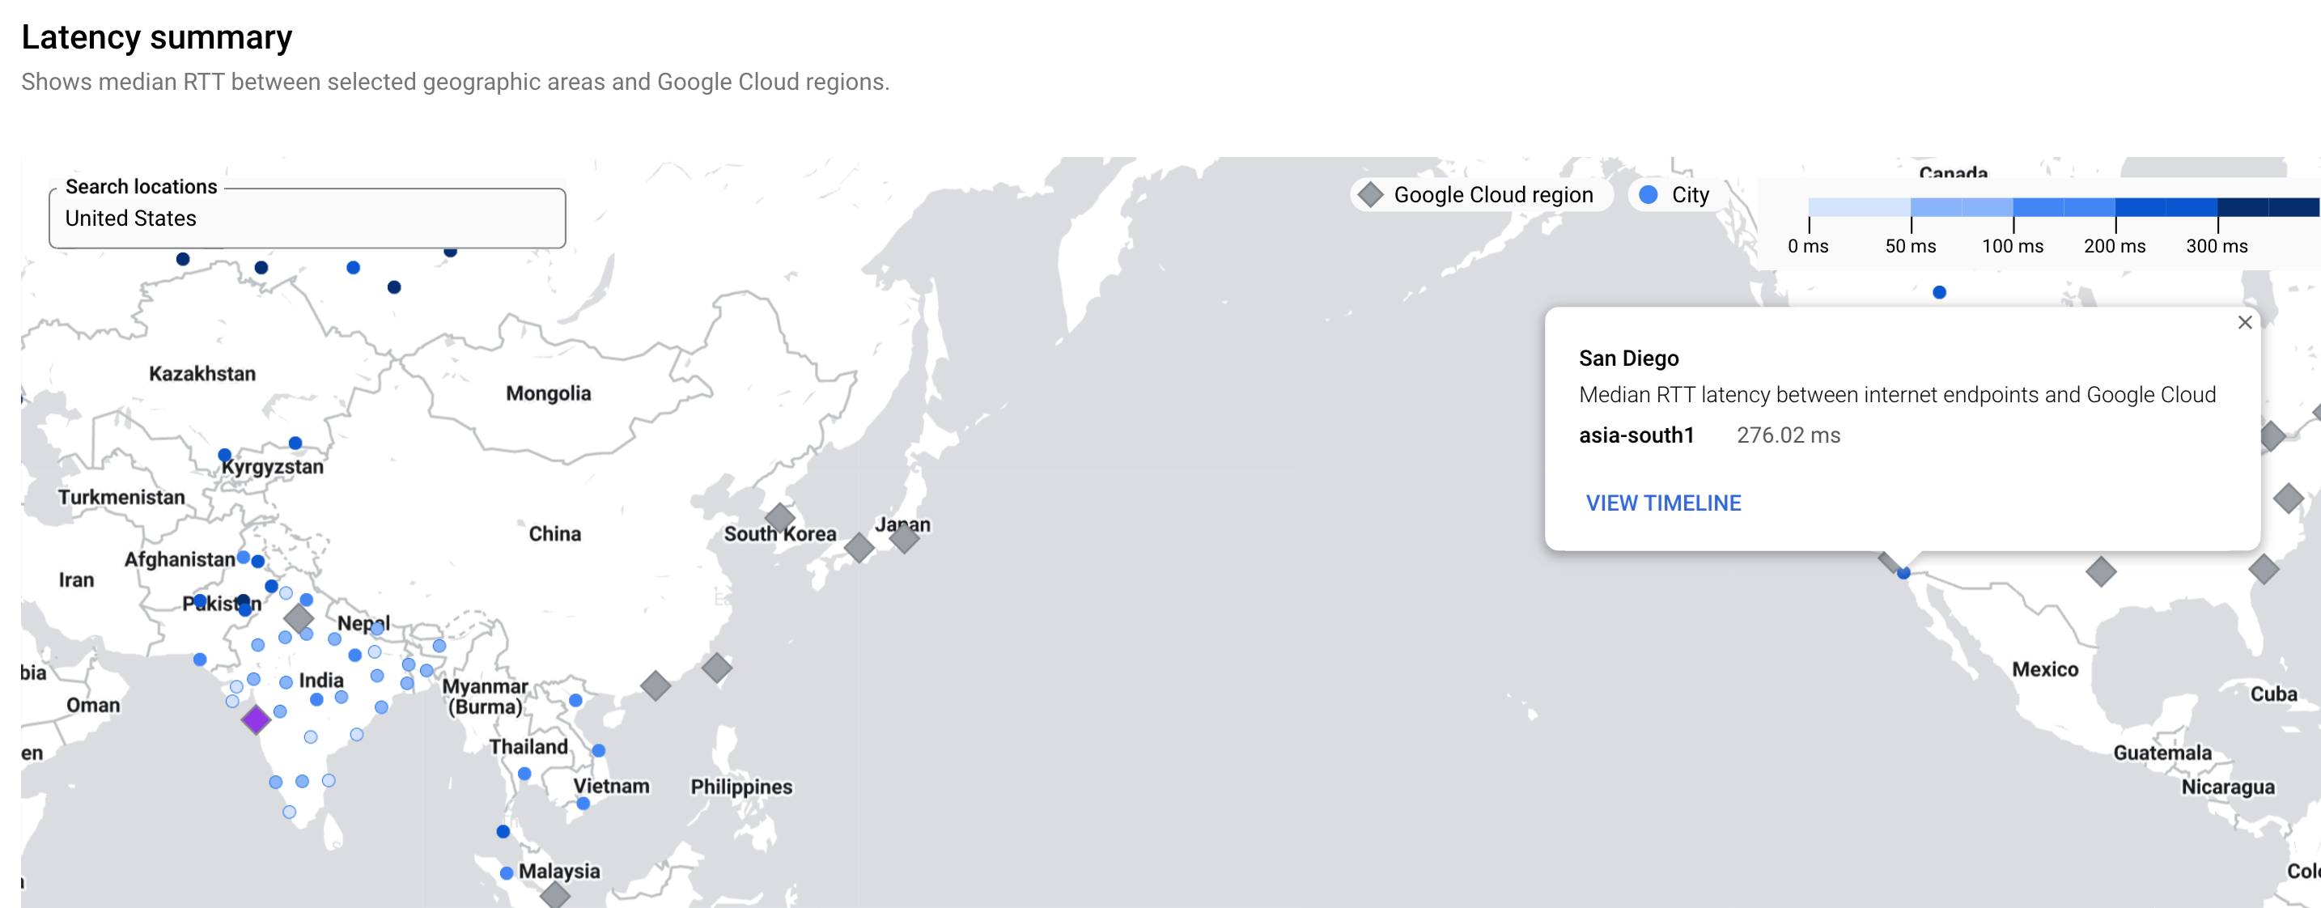This screenshot has height=908, width=2321.
Task: Click the region diamond marker below Nepal label
Action: pos(299,618)
